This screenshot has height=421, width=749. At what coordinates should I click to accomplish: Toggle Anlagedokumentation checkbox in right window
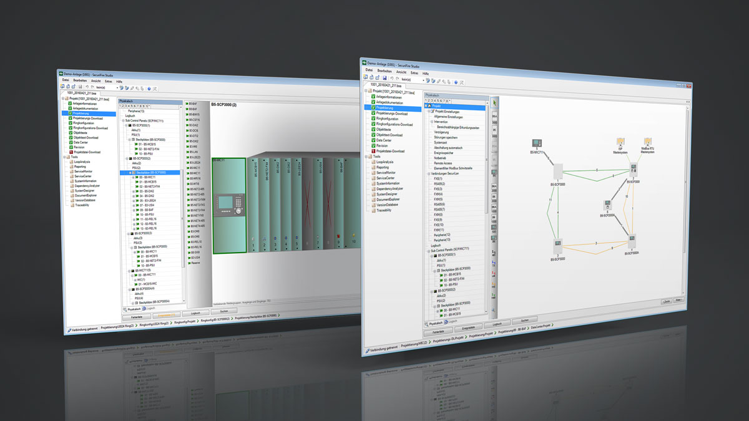373,102
